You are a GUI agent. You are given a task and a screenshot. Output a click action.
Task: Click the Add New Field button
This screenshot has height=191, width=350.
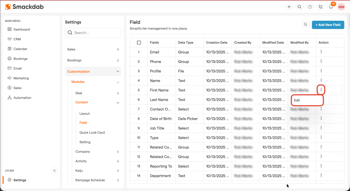[328, 25]
